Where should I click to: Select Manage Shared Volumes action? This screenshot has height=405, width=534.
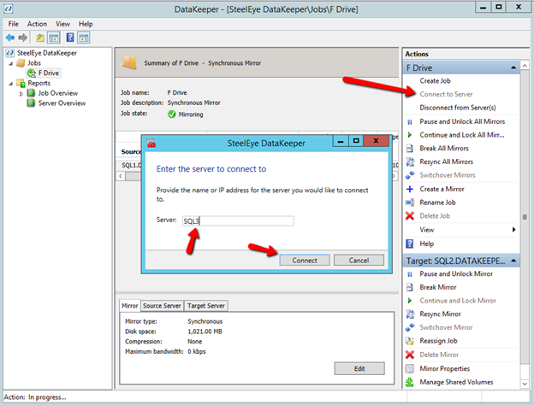(456, 382)
